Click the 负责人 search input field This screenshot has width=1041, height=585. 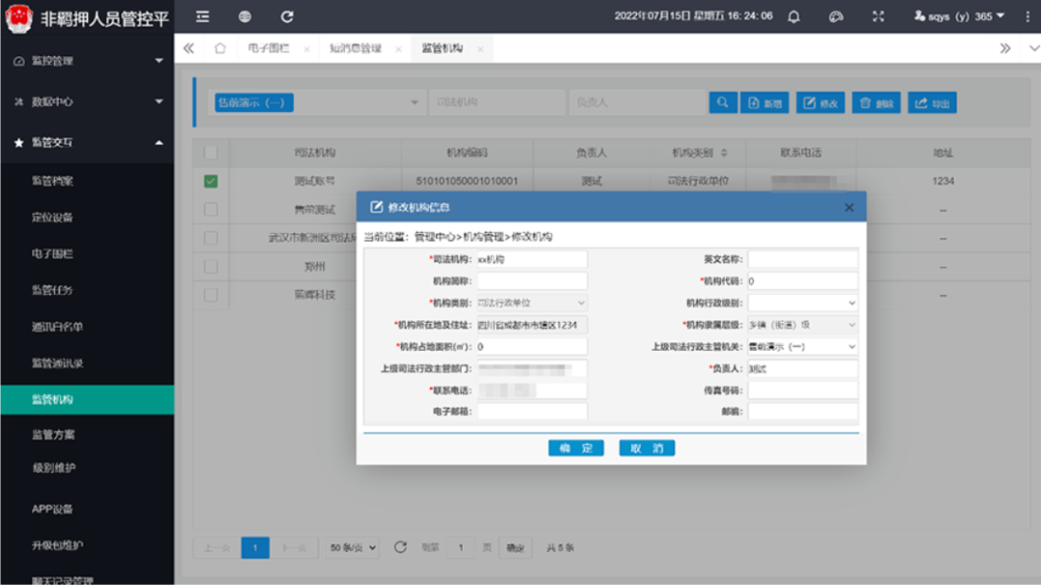click(x=636, y=102)
